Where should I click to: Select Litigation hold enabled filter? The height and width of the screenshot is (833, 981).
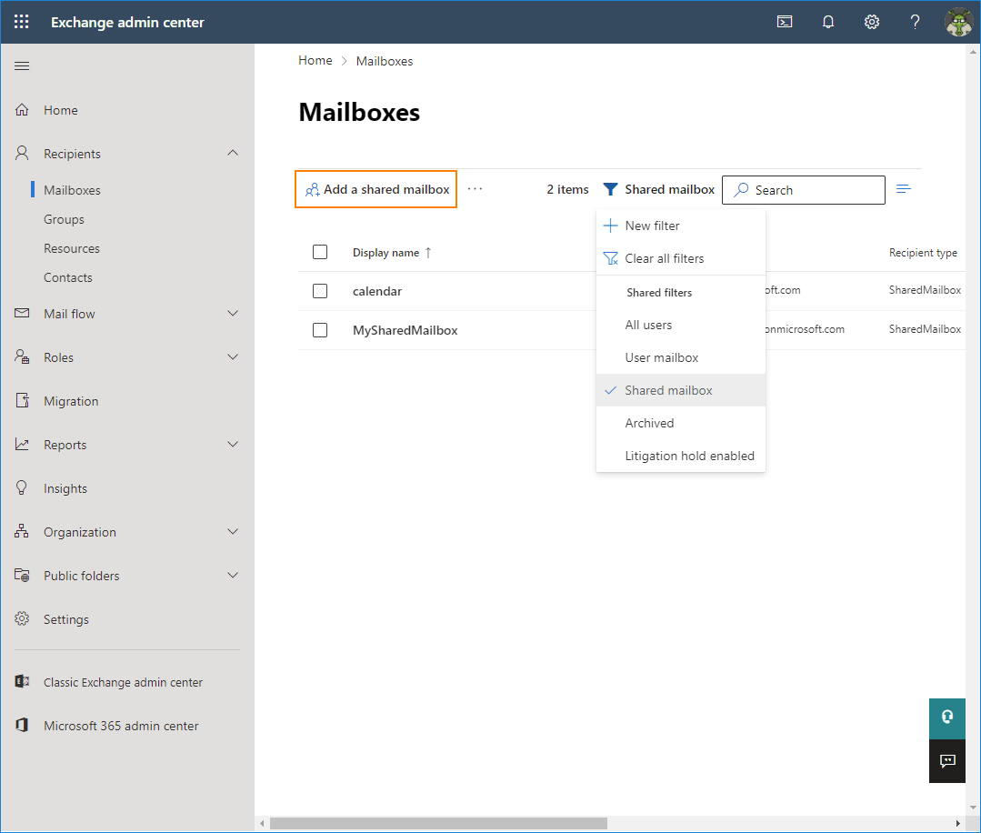[x=681, y=456]
